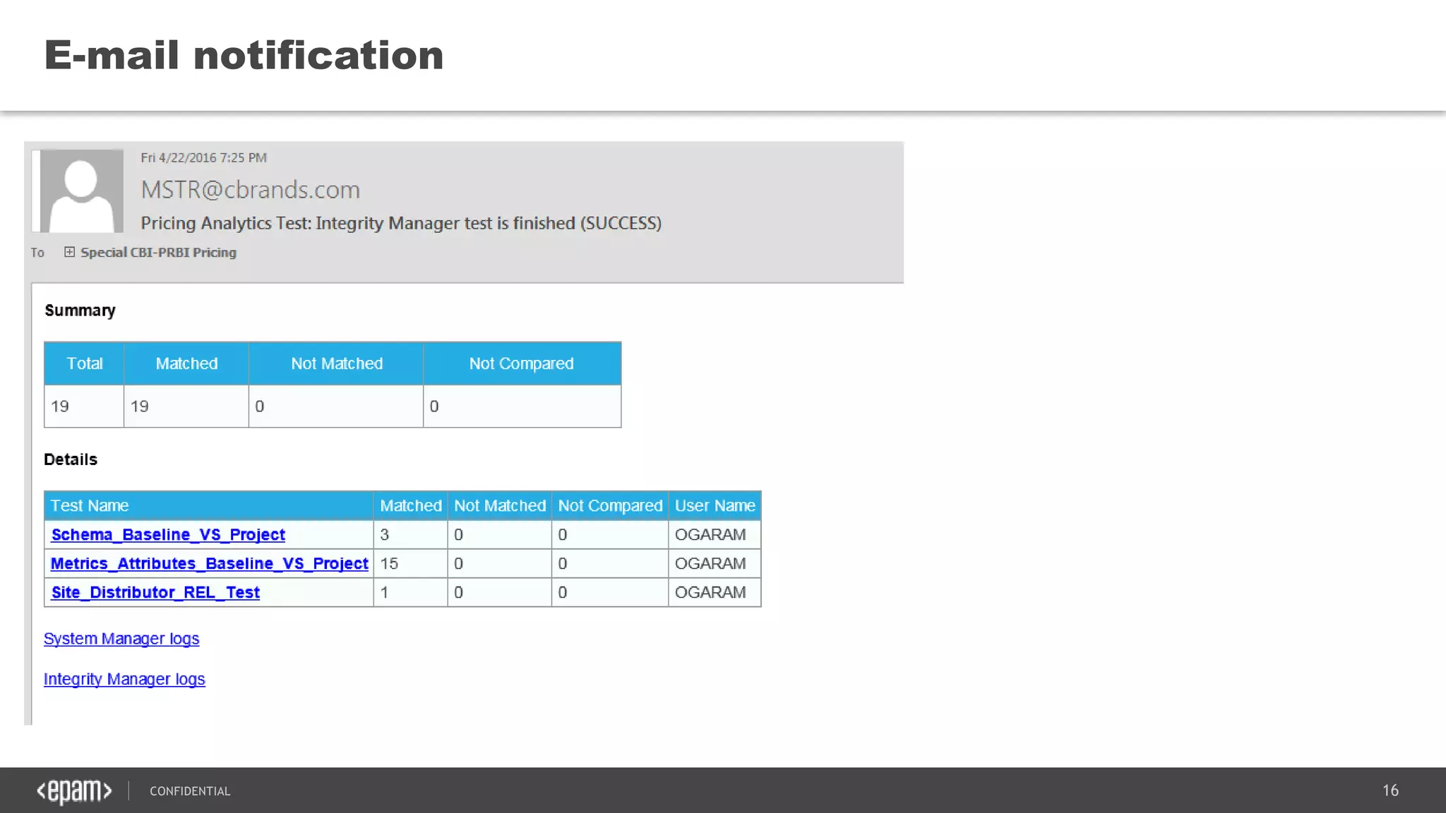Click the Not Compared summary header

(x=521, y=363)
